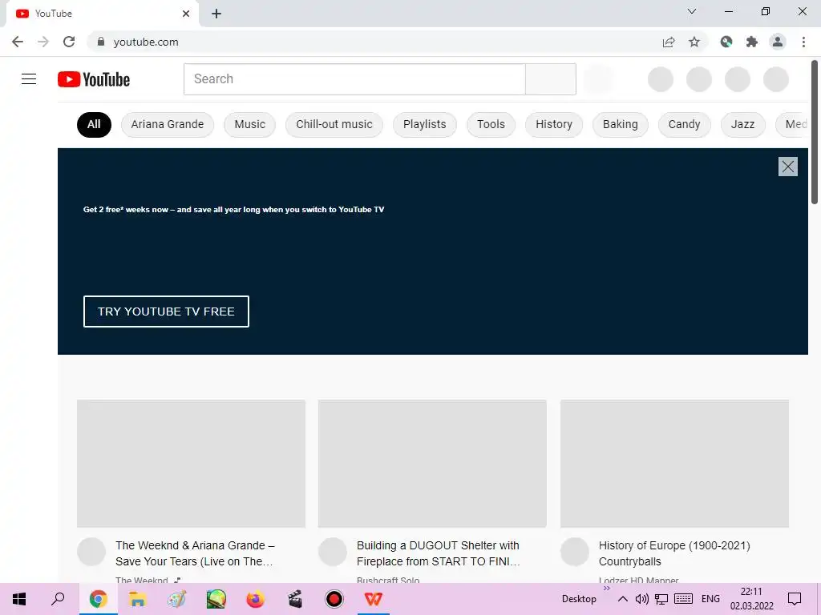The image size is (821, 615).
Task: Open the DUGOUT Shelter video thumbnail
Action: 432,464
